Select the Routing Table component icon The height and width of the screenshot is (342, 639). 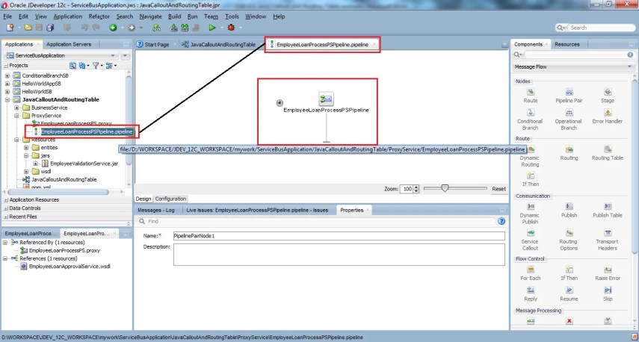(607, 149)
